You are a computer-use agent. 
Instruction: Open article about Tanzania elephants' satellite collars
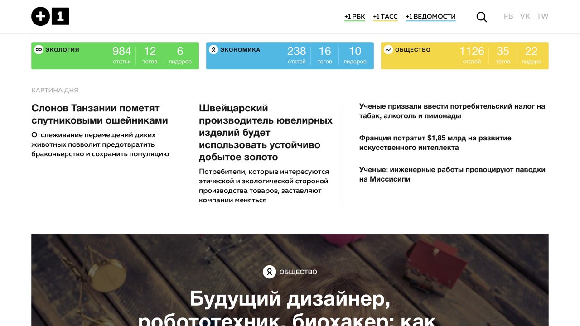(100, 114)
